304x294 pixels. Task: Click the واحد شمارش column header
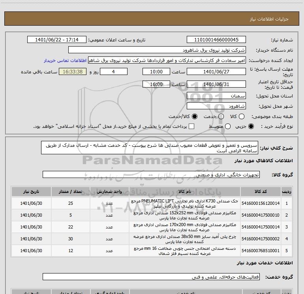(x=109, y=191)
